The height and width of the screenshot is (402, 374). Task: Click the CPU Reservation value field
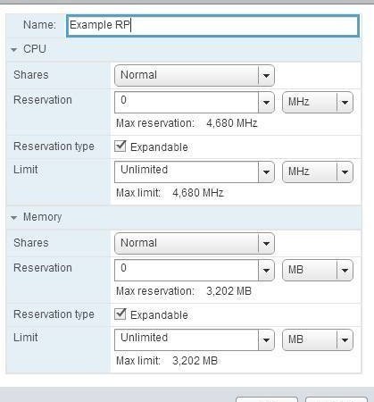tap(187, 102)
